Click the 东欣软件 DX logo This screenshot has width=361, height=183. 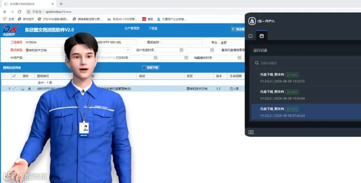10,30
